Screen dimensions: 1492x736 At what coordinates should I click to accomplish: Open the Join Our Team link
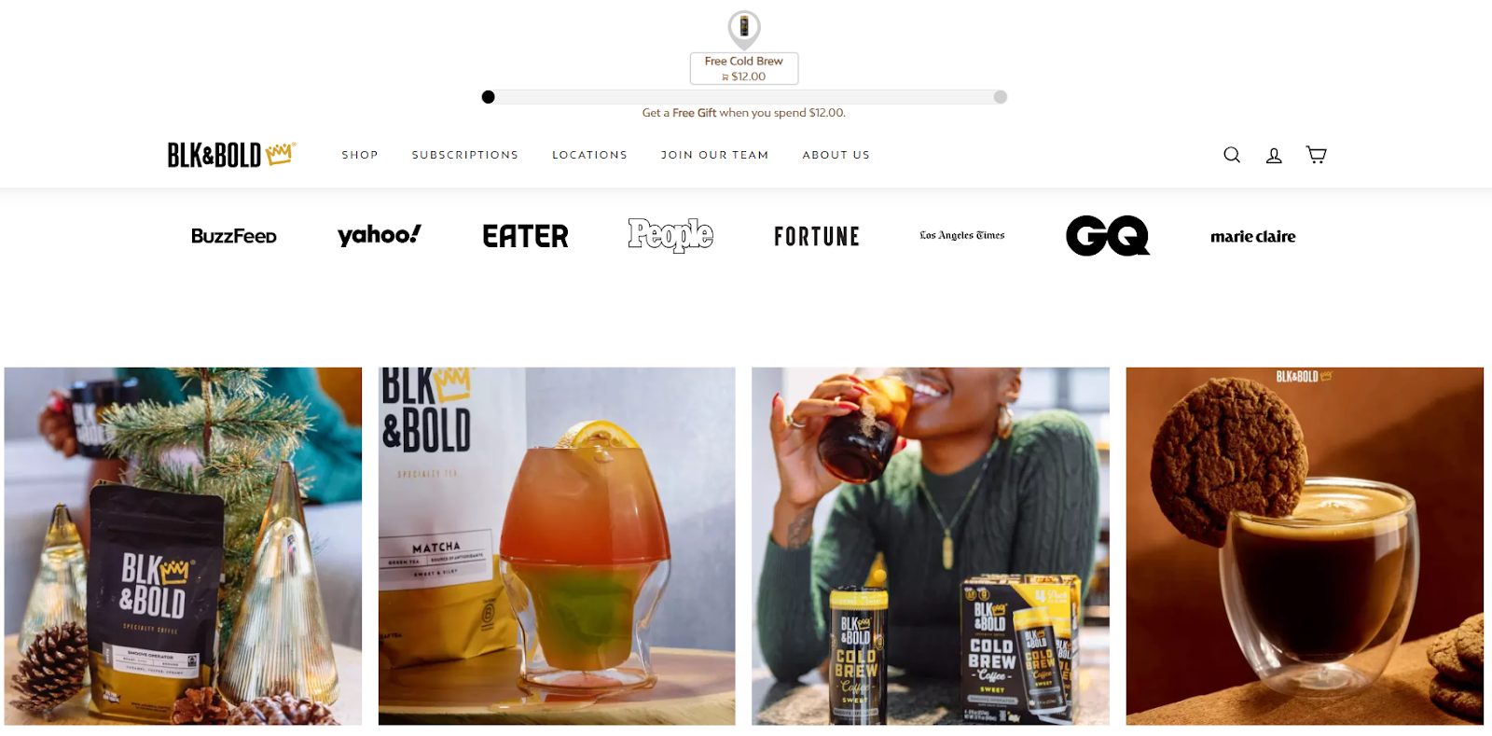click(715, 155)
